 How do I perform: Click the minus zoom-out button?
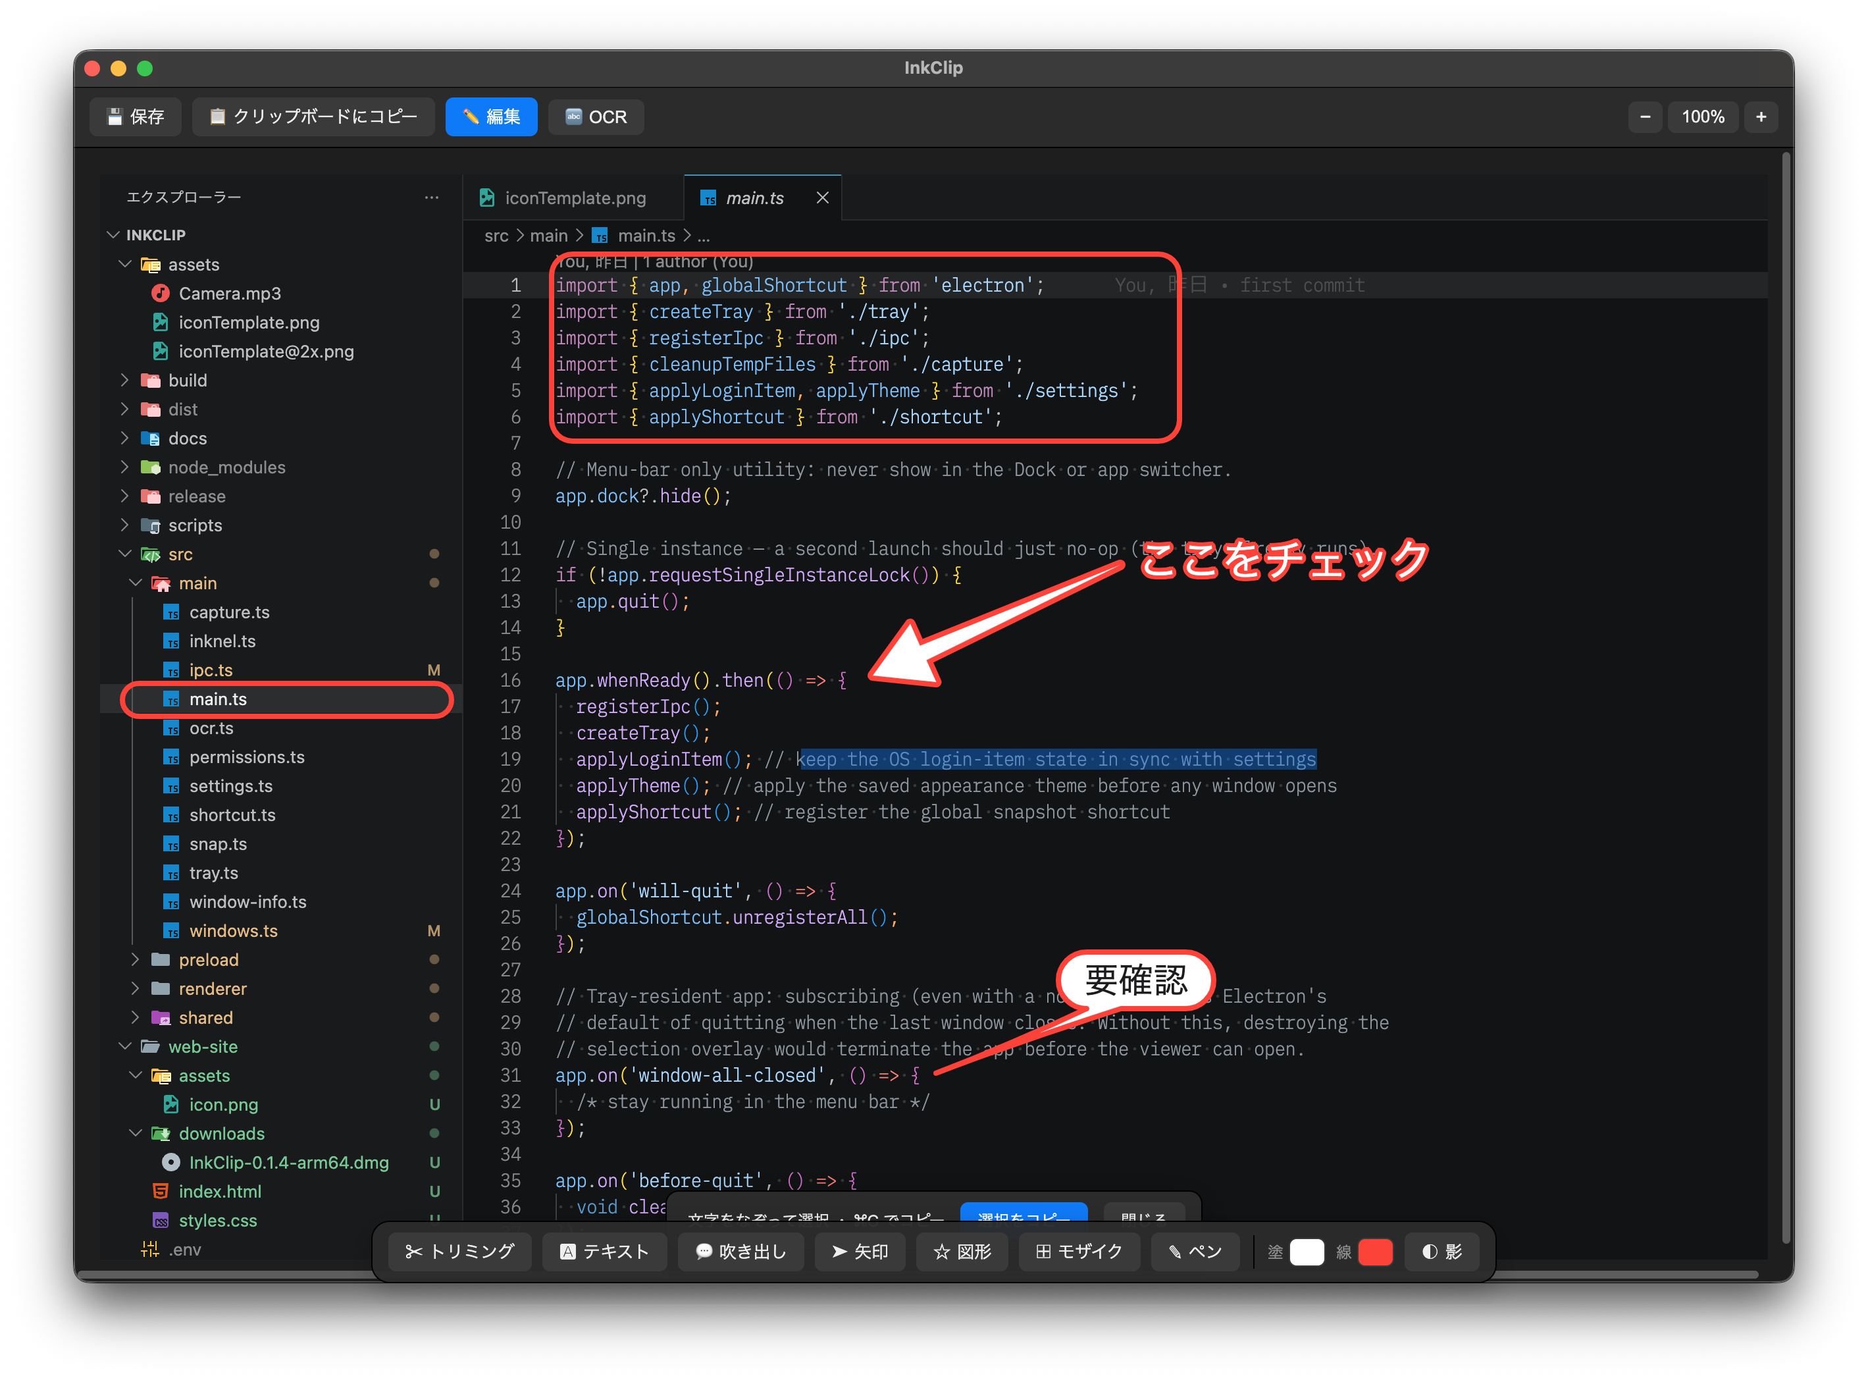pos(1645,117)
